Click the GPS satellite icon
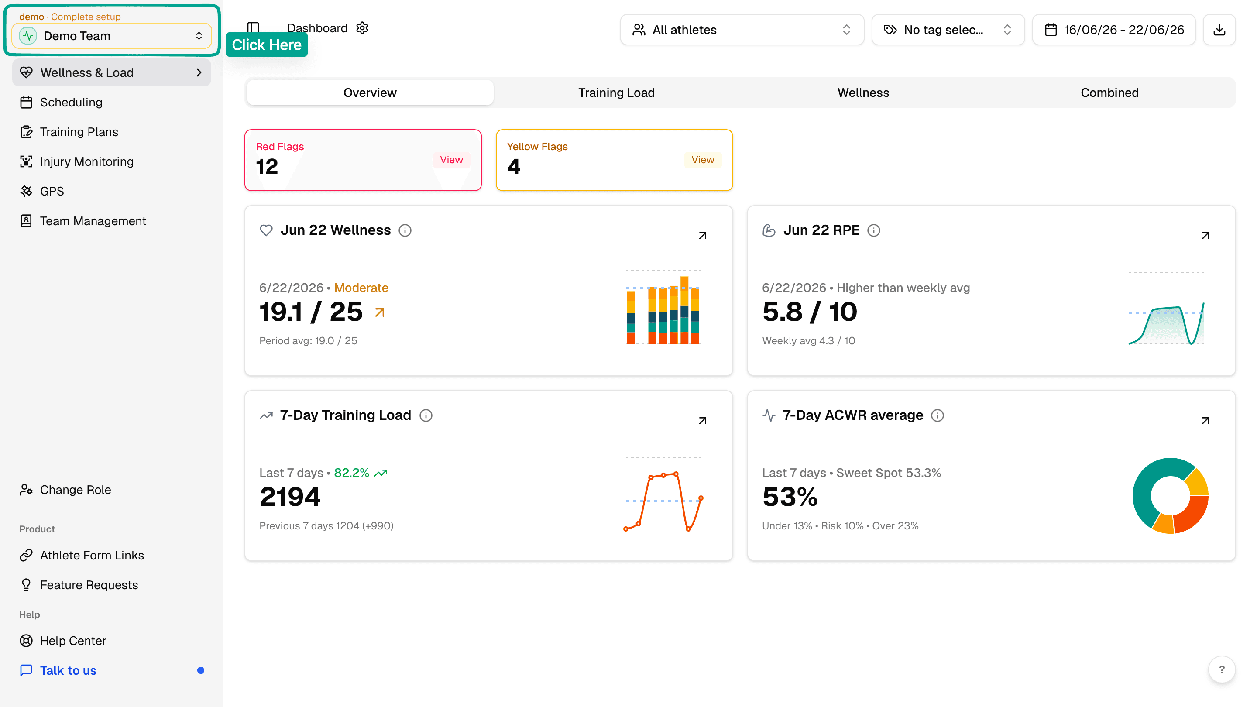 [x=26, y=191]
